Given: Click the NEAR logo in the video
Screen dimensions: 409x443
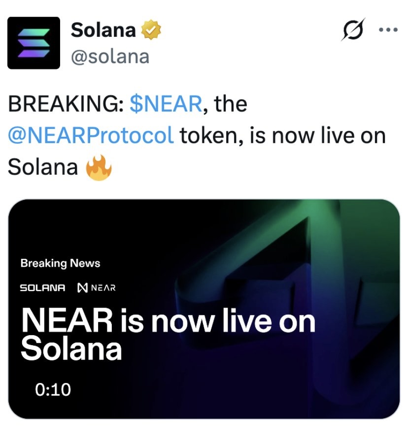Looking at the screenshot, I should pos(97,287).
